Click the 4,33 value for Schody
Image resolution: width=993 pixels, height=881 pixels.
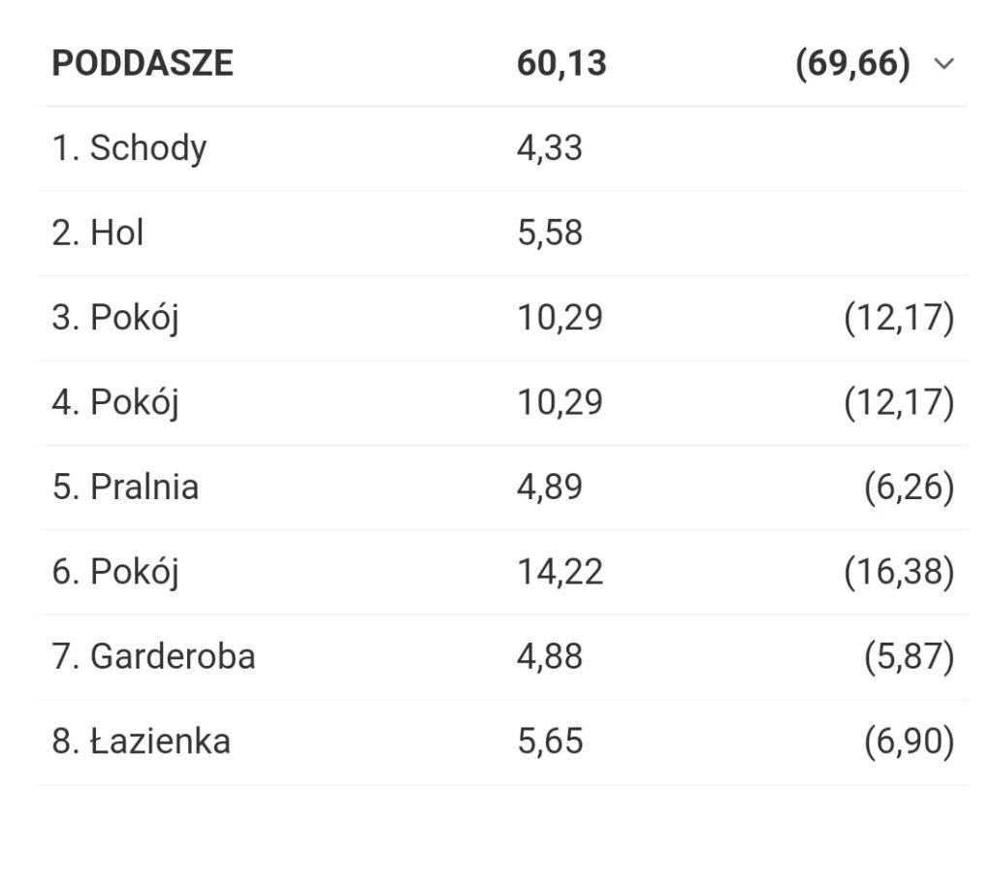point(549,148)
